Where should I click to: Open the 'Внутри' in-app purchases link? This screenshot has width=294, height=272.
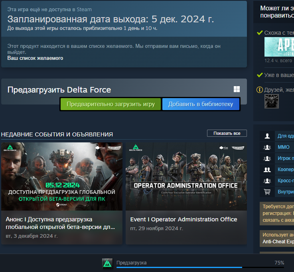pyautogui.click(x=286, y=192)
